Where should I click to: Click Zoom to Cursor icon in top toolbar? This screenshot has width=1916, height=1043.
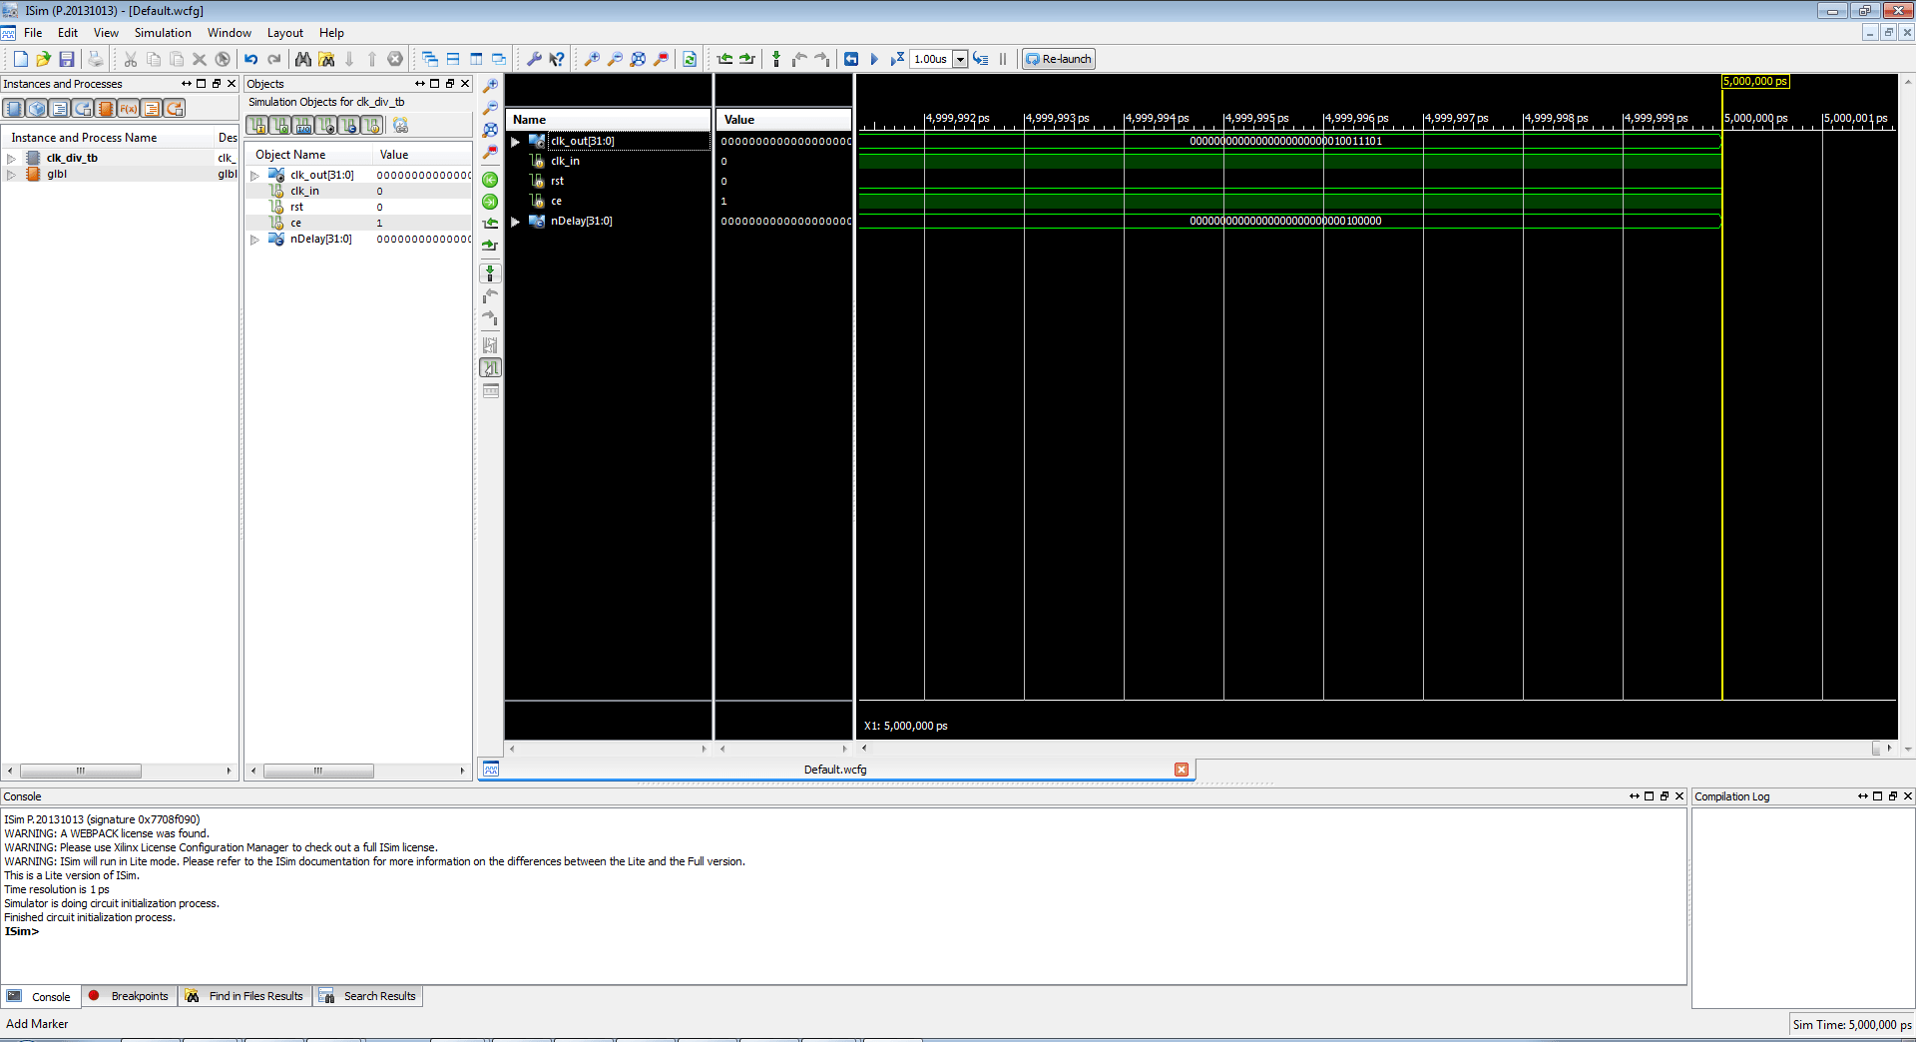point(661,59)
